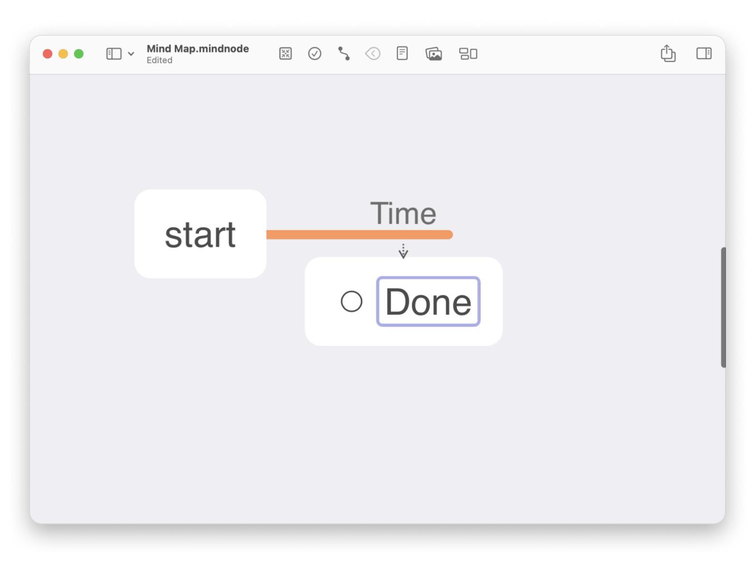
Task: Add a connection with the connector icon
Action: pos(344,54)
